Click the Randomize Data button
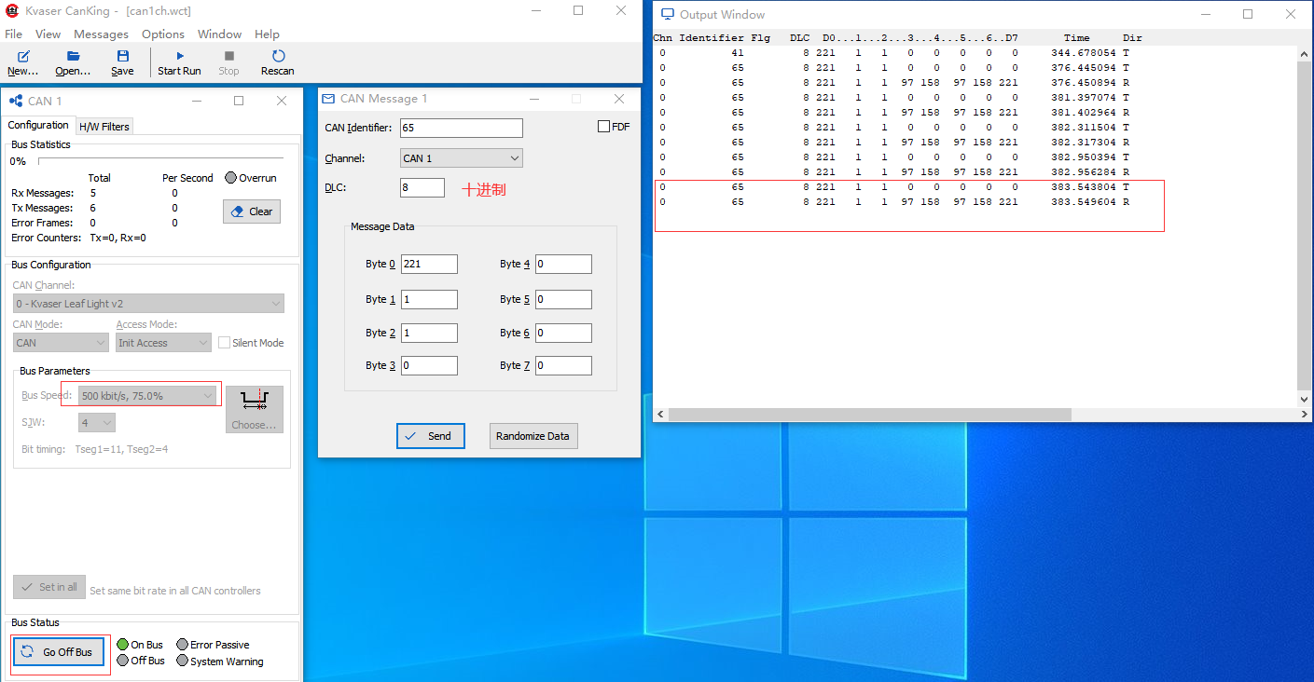This screenshot has width=1314, height=682. 533,435
